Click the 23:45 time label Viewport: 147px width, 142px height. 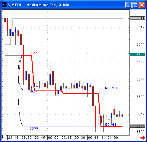pyautogui.click(x=40, y=138)
